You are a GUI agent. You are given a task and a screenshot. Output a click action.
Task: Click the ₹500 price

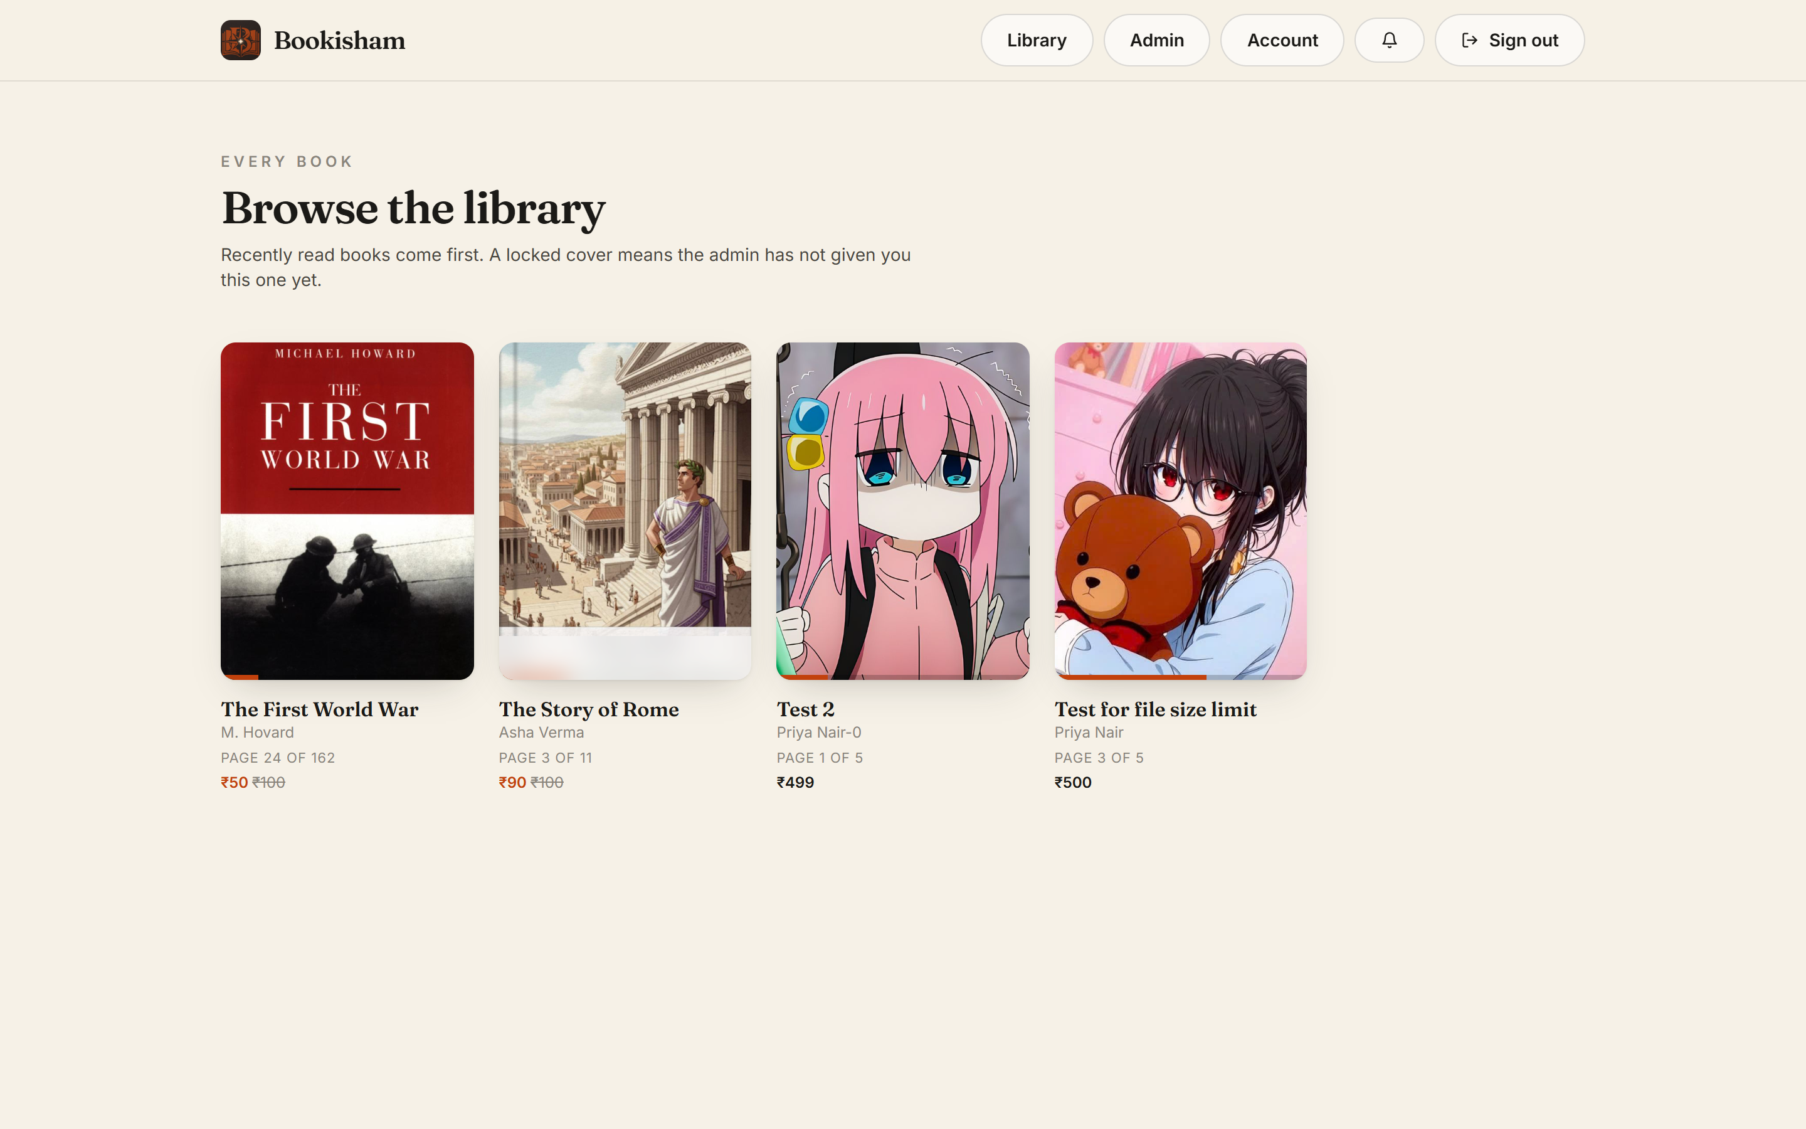point(1072,783)
